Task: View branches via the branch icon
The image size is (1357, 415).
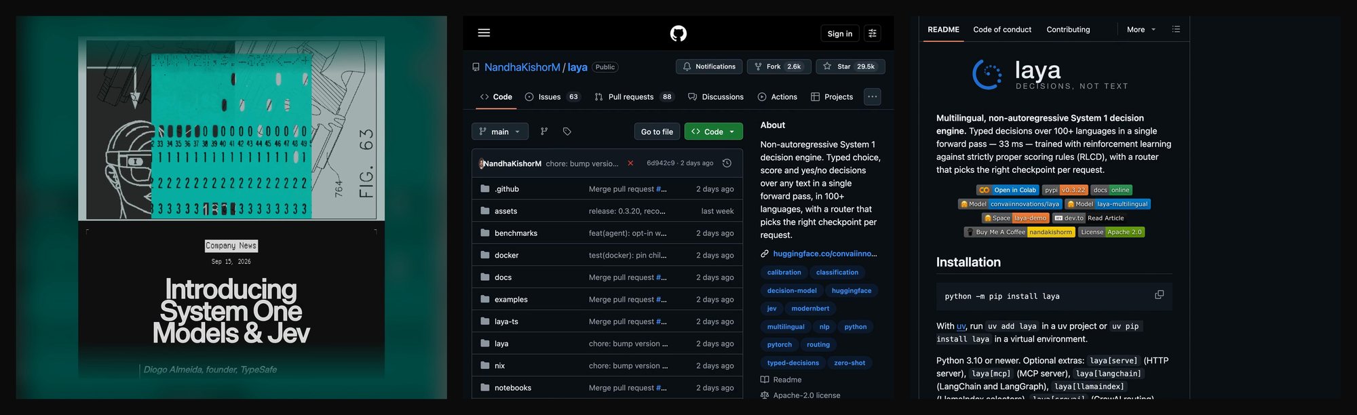Action: click(544, 132)
